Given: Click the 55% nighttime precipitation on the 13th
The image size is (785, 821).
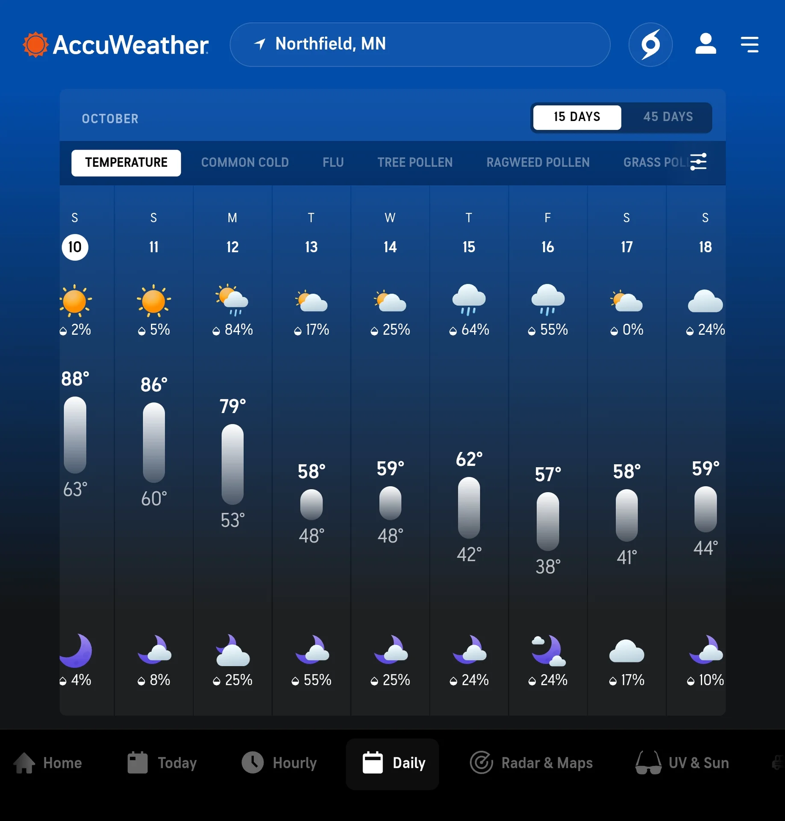Looking at the screenshot, I should 311,680.
